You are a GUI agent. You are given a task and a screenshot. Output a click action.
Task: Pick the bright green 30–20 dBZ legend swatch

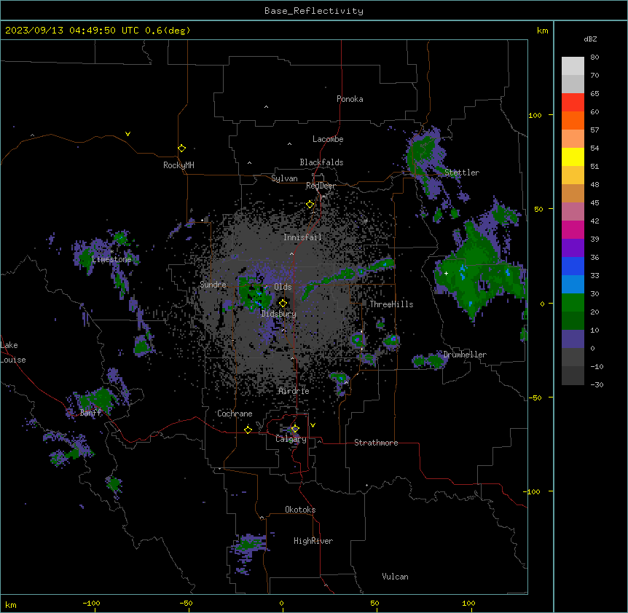tap(573, 303)
